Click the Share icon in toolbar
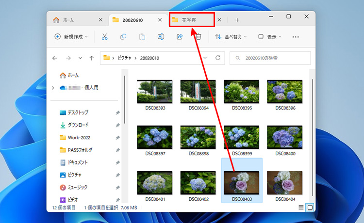364x223 pixels. coord(180,37)
